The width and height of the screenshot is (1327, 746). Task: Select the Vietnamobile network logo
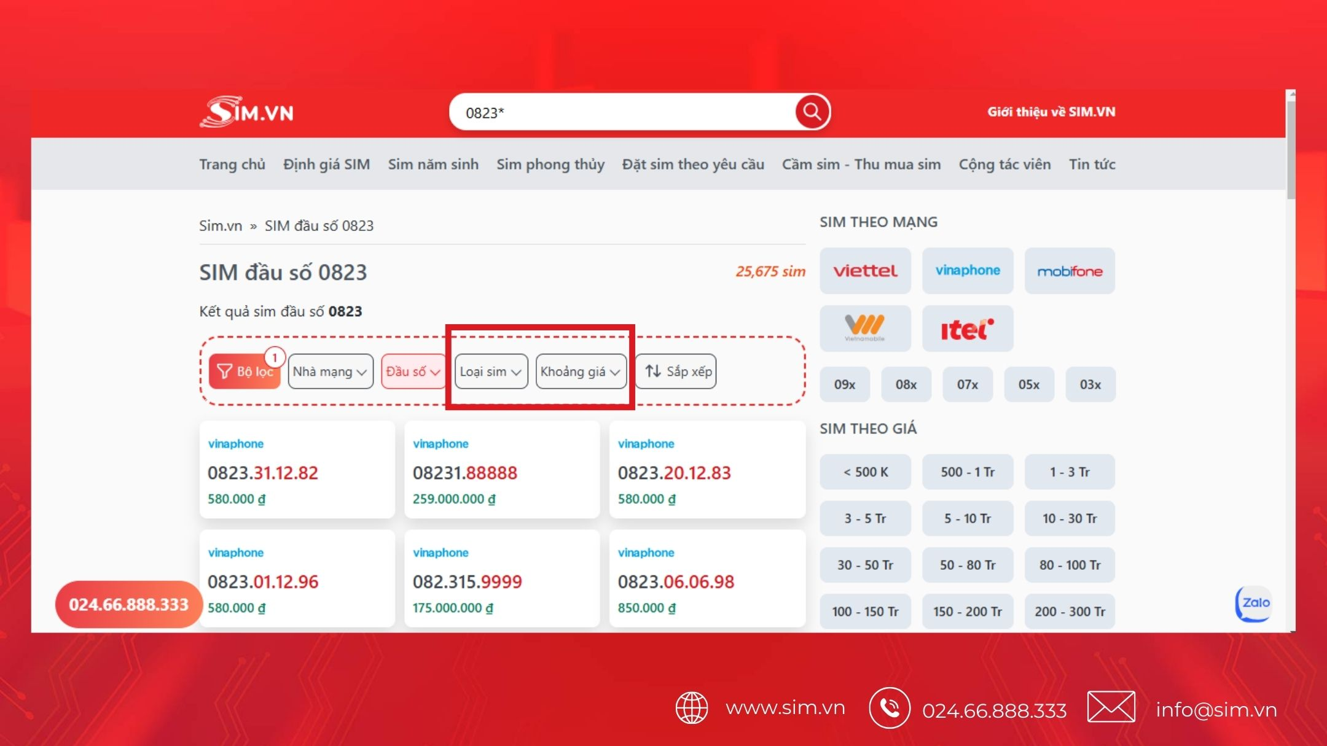[865, 328]
